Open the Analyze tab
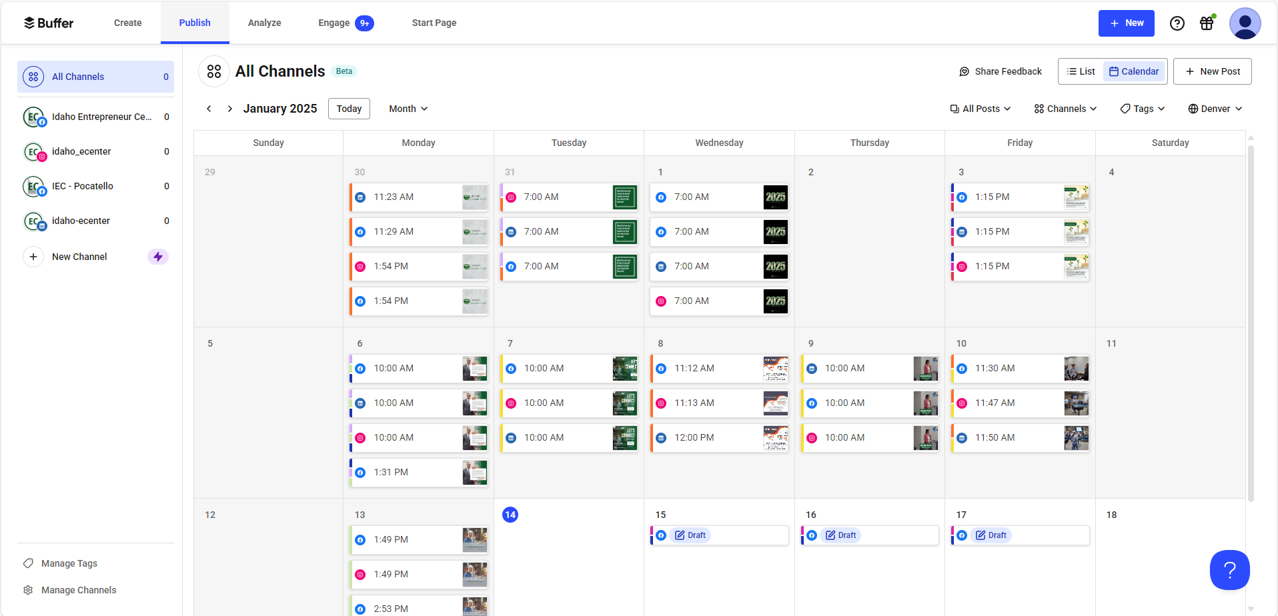Image resolution: width=1278 pixels, height=616 pixels. [x=264, y=23]
